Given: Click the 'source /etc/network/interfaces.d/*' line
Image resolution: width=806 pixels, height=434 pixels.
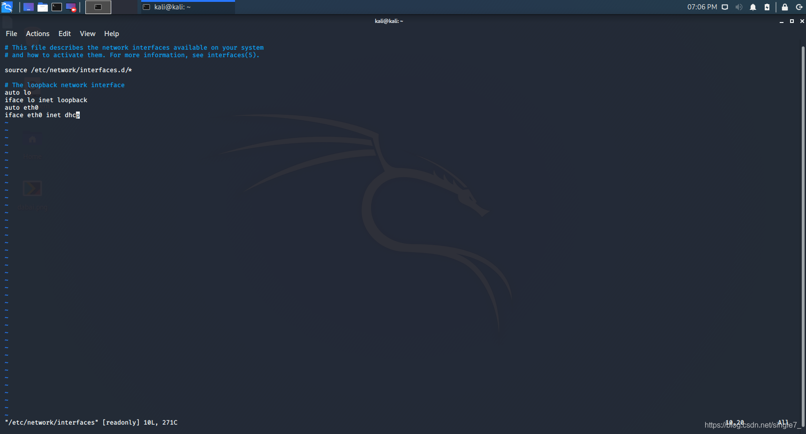Looking at the screenshot, I should pyautogui.click(x=68, y=70).
